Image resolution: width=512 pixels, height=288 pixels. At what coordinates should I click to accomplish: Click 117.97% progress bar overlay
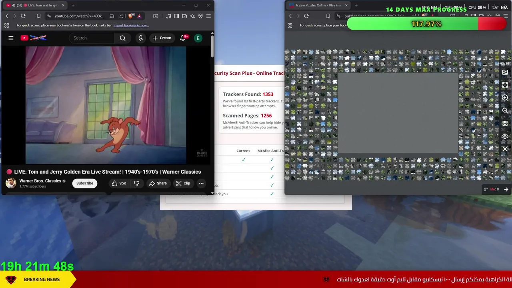426,24
